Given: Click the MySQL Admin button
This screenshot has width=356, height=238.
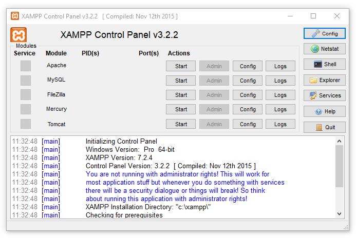Looking at the screenshot, I should pyautogui.click(x=214, y=81).
